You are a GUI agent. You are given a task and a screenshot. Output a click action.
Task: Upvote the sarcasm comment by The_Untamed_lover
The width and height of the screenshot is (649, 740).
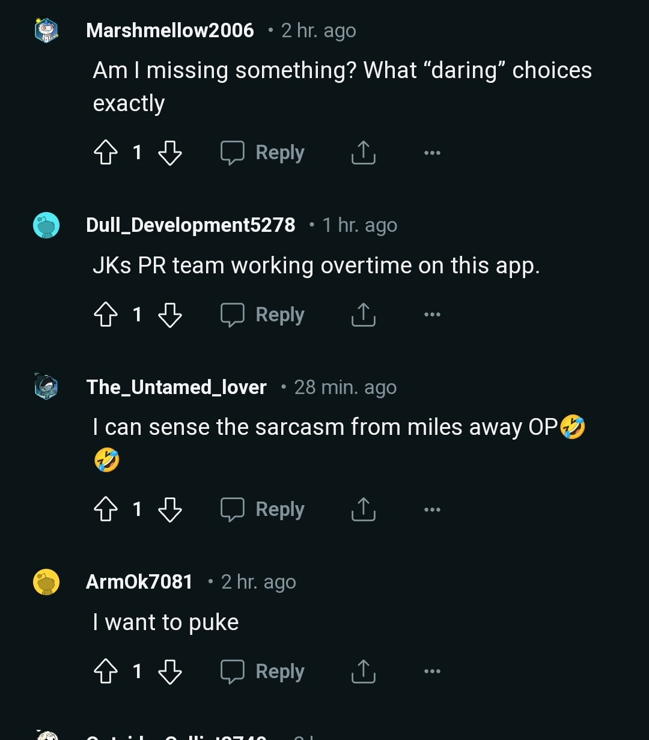pyautogui.click(x=106, y=509)
